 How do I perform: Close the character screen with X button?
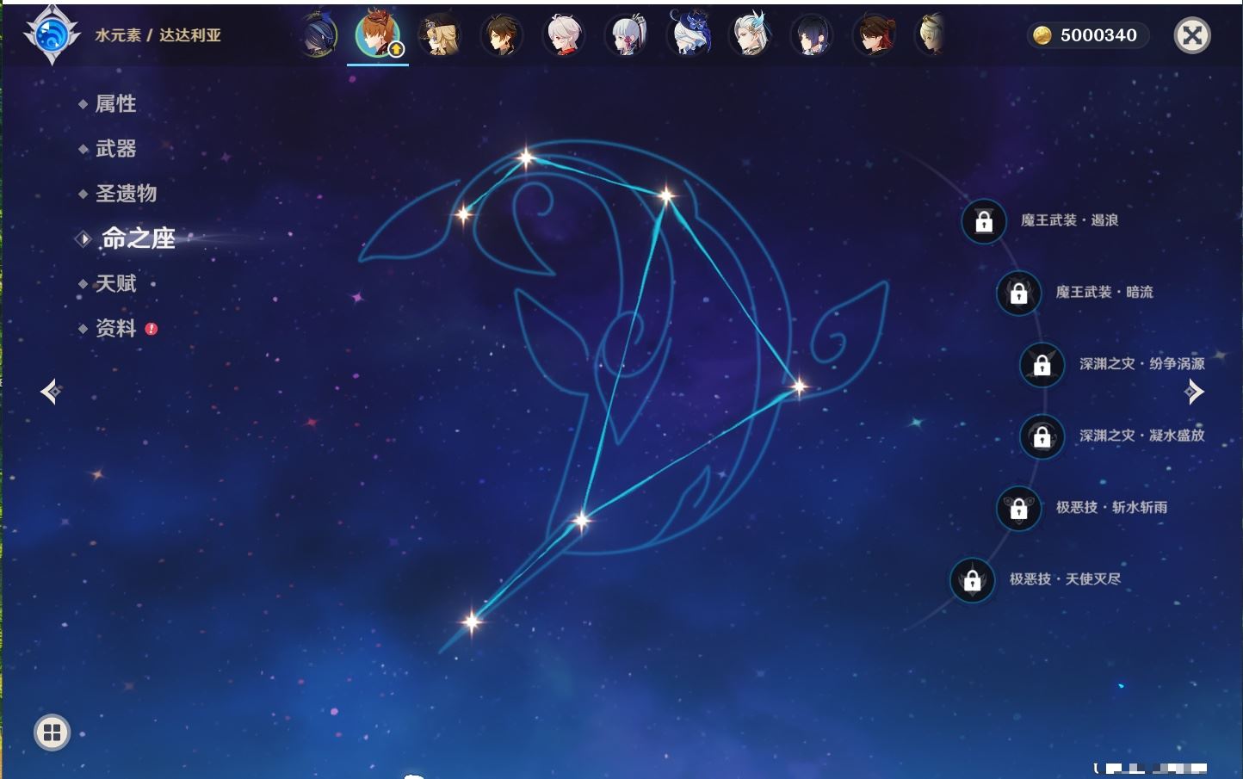pyautogui.click(x=1192, y=35)
